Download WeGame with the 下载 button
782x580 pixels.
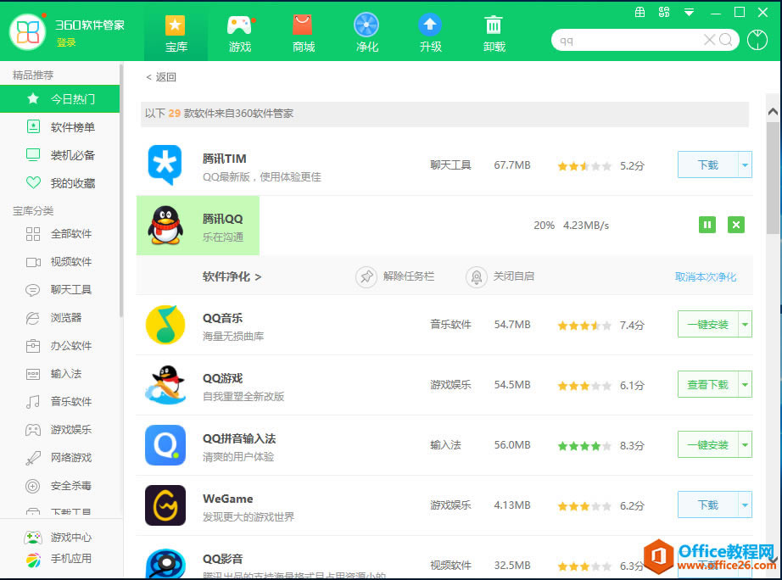point(707,505)
